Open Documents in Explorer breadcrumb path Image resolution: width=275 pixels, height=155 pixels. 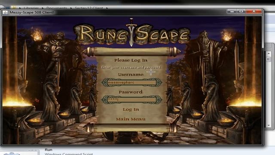57,8
